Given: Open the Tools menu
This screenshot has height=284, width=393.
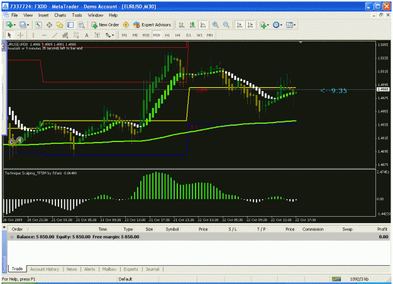Looking at the screenshot, I should point(77,15).
